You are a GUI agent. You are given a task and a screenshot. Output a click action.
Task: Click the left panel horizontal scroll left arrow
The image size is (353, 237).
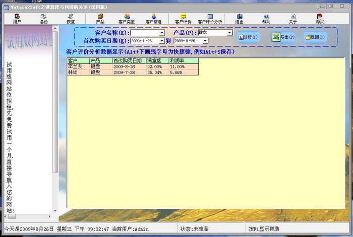tap(6, 216)
